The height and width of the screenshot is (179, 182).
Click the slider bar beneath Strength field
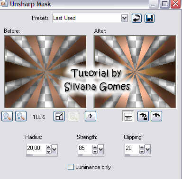(91, 155)
